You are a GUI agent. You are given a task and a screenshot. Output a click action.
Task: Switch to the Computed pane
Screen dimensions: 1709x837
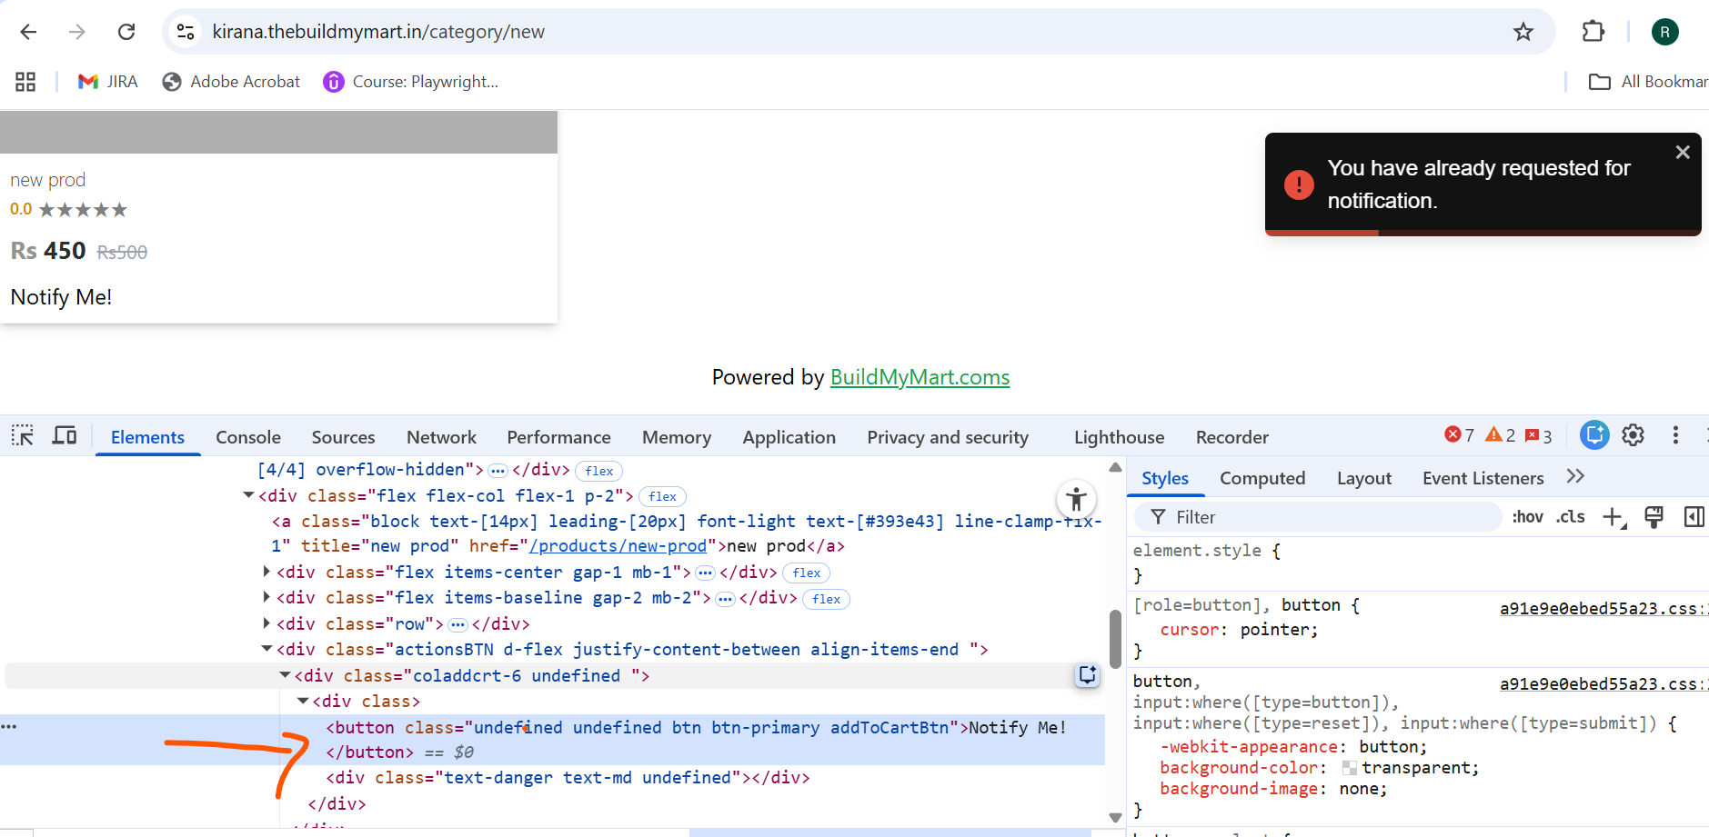[1262, 478]
